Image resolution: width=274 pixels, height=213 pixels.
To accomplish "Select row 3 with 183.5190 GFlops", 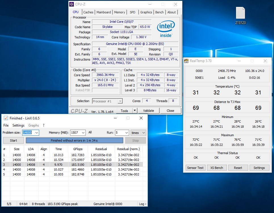I will [72, 165].
